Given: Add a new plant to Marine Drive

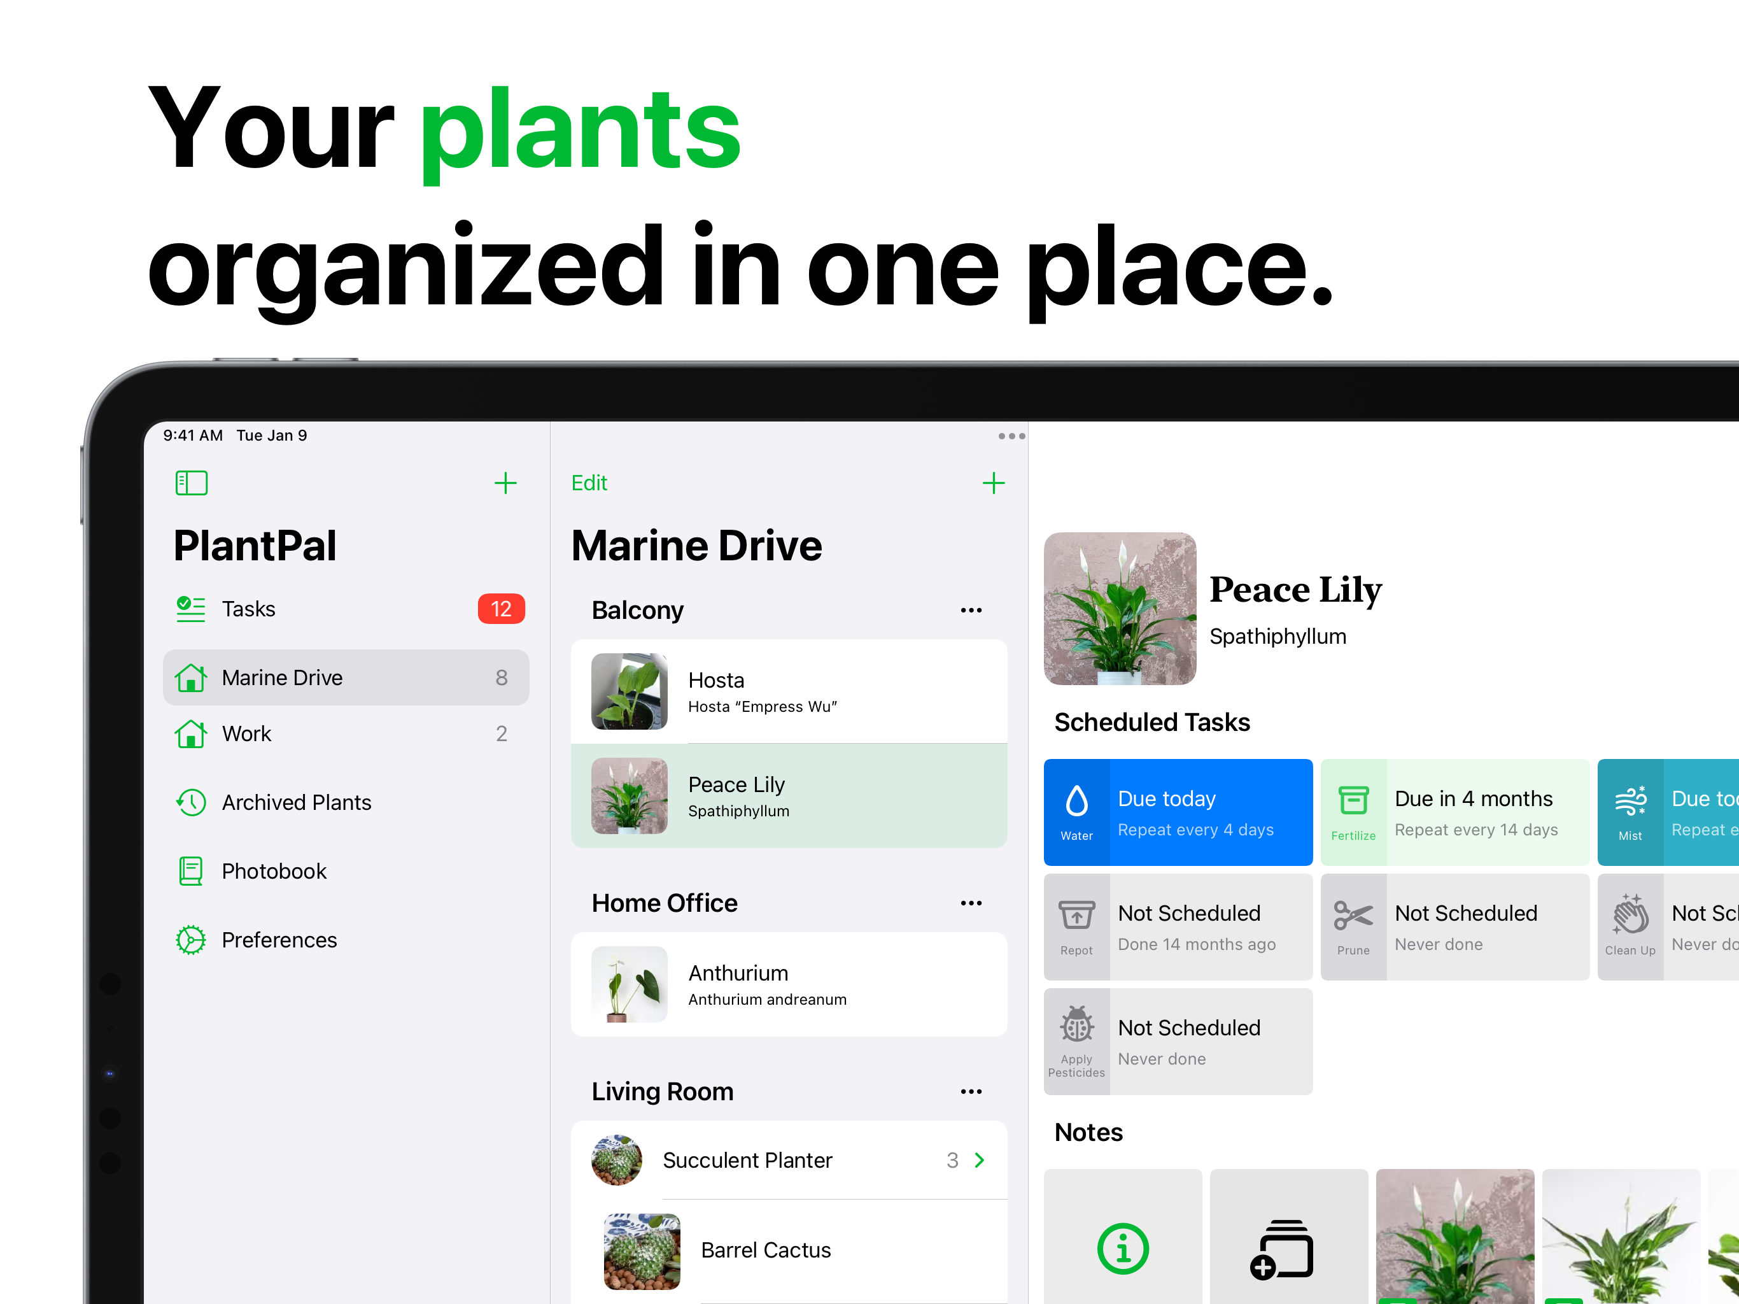Looking at the screenshot, I should point(993,482).
